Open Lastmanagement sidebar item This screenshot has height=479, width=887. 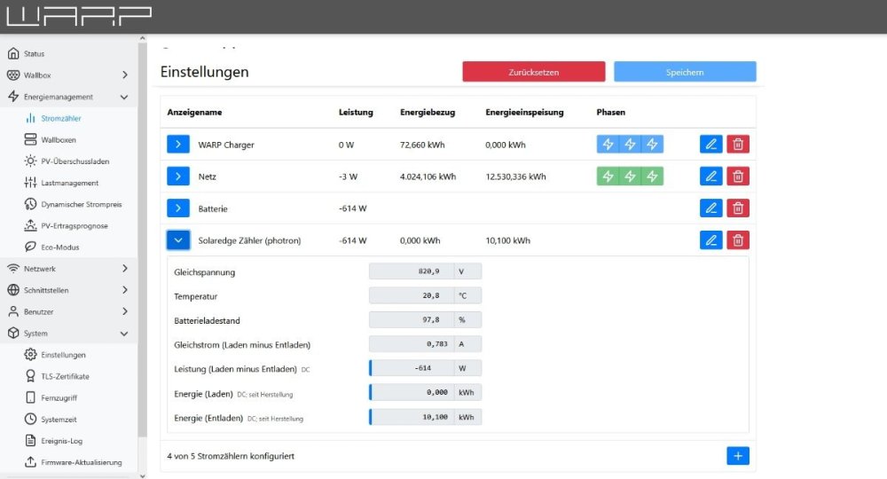(69, 183)
